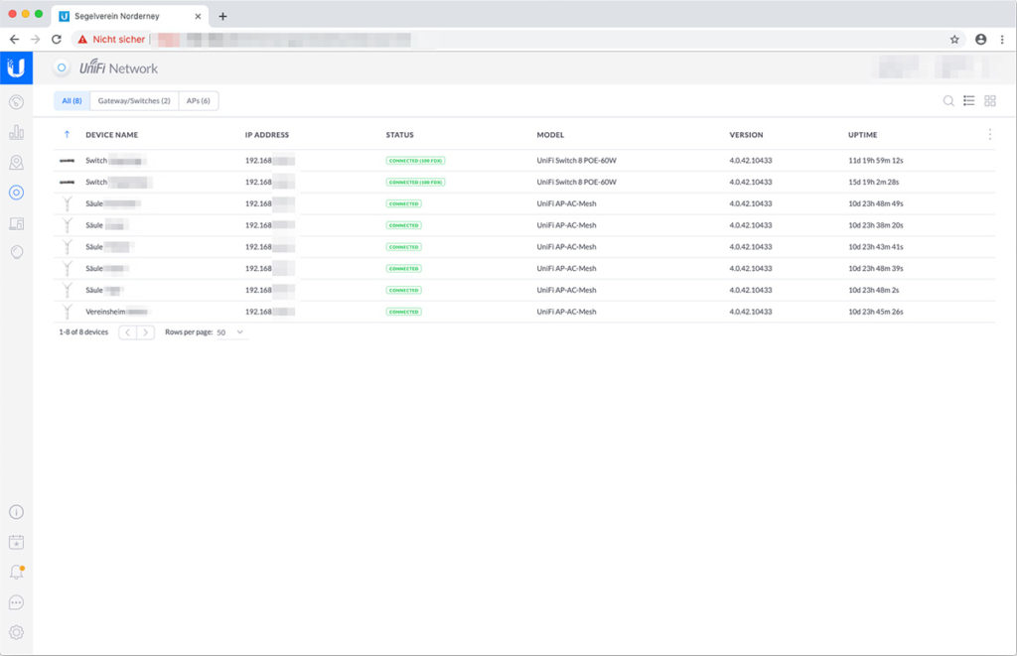Sort by the Device Name column header
1017x656 pixels.
pos(111,135)
